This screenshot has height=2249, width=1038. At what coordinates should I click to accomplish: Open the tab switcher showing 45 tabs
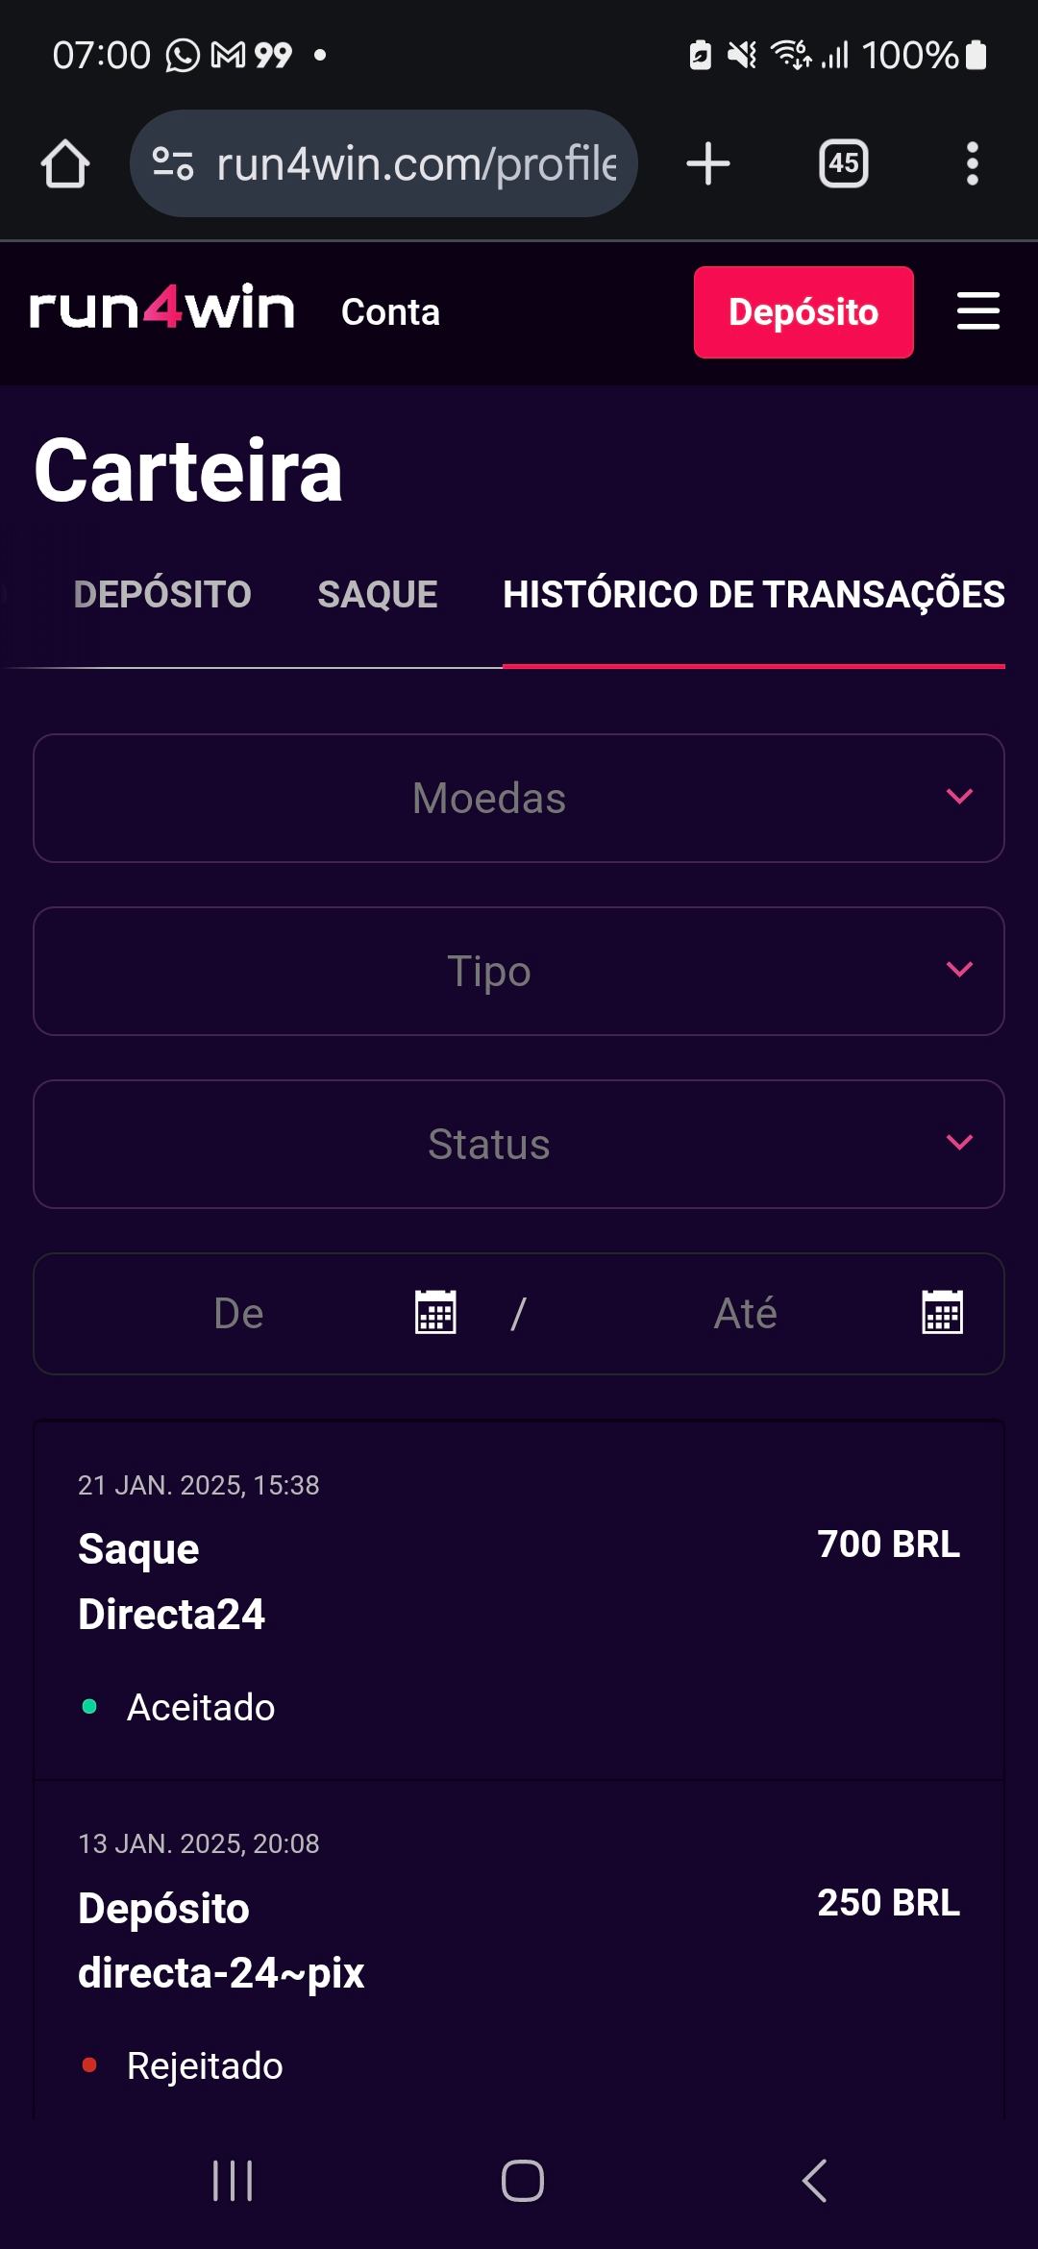tap(843, 163)
